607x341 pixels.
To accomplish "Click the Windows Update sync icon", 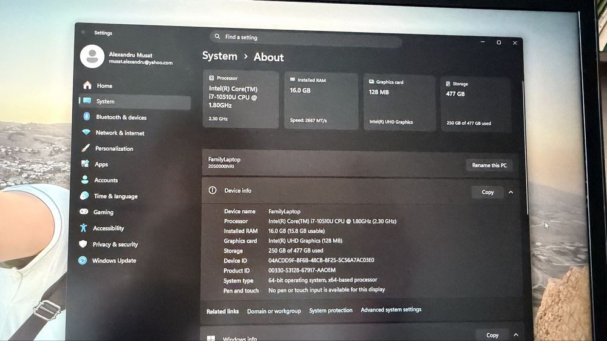I will 83,260.
